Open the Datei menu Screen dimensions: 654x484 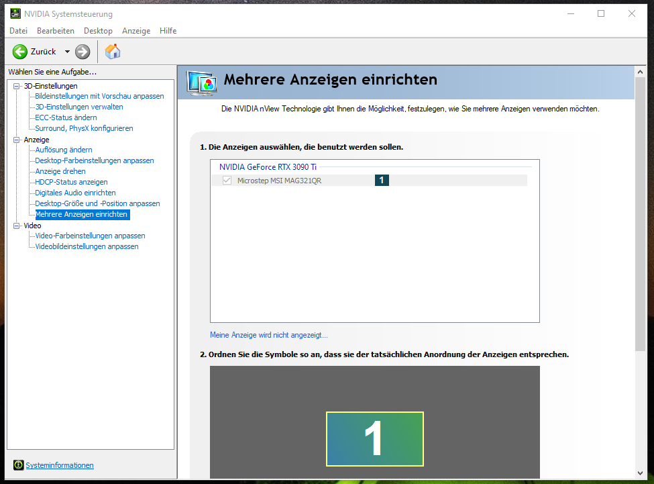click(x=18, y=31)
